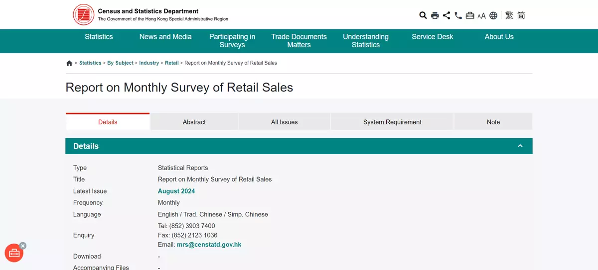Viewport: 598px width, 270px height.
Task: Open Participating in Surveys menu
Action: pos(232,41)
